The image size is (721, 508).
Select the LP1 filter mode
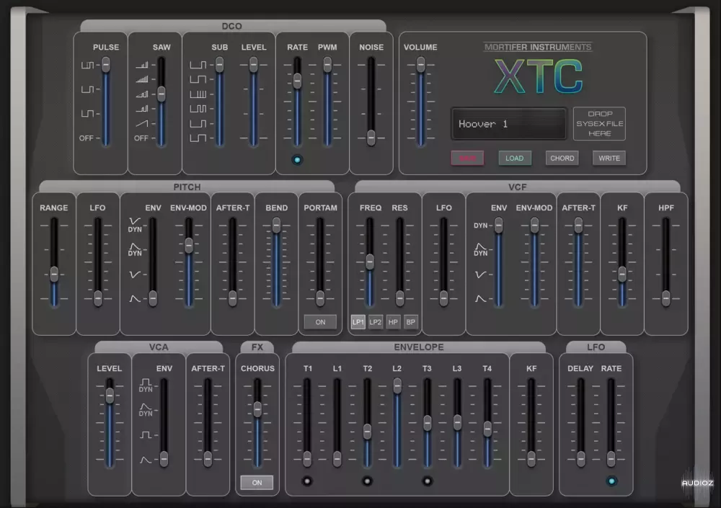pos(358,322)
